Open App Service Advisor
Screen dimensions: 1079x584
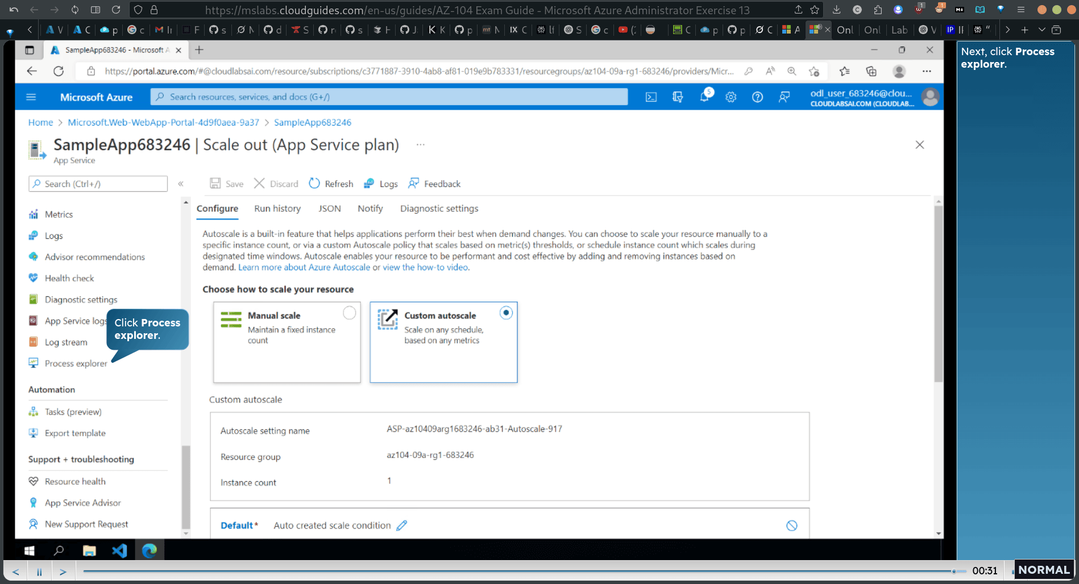pos(82,503)
